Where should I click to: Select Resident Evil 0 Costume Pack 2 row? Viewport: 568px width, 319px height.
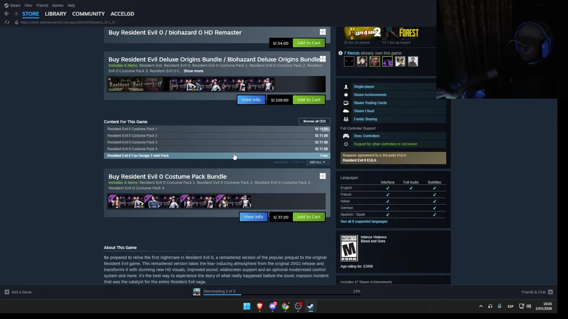click(217, 136)
